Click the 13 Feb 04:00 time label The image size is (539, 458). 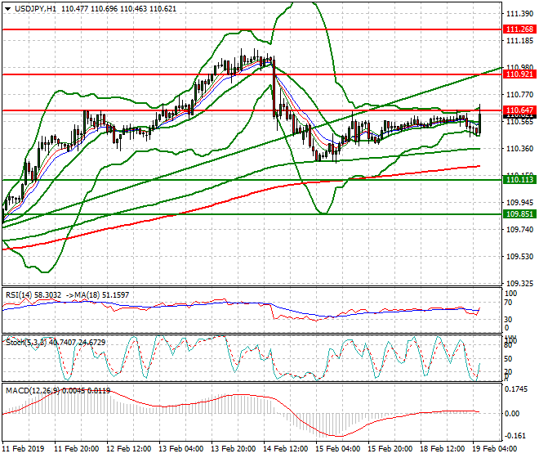(181, 449)
